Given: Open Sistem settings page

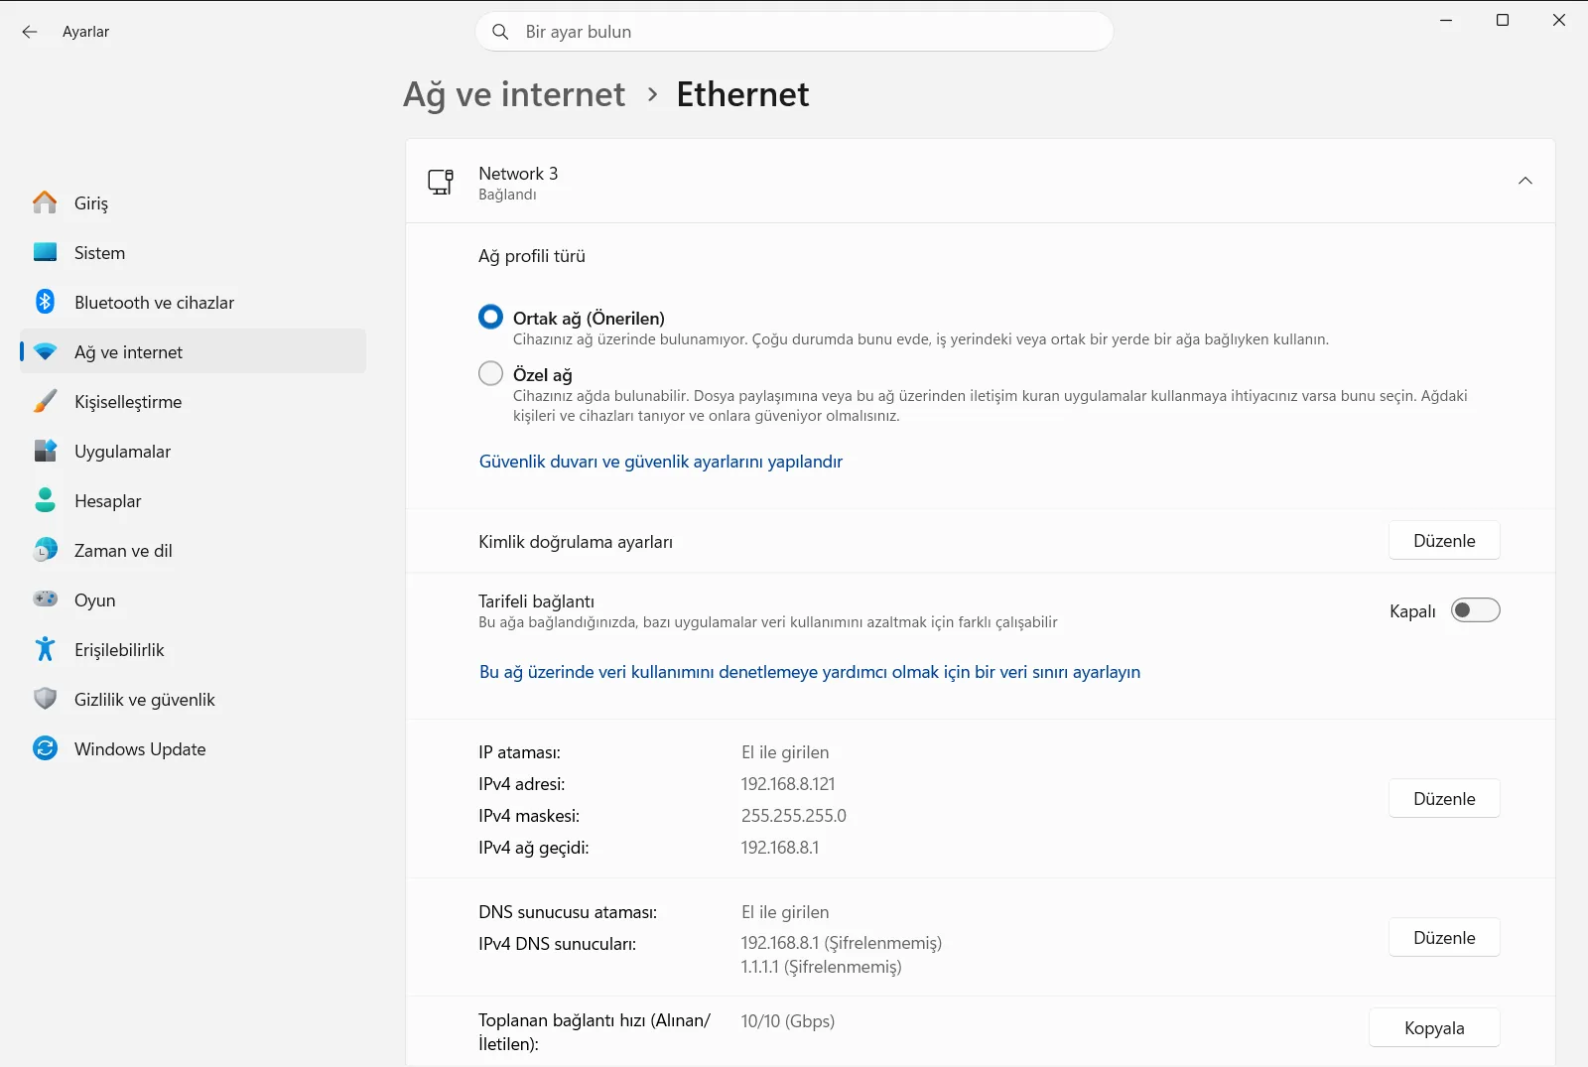Looking at the screenshot, I should point(194,252).
